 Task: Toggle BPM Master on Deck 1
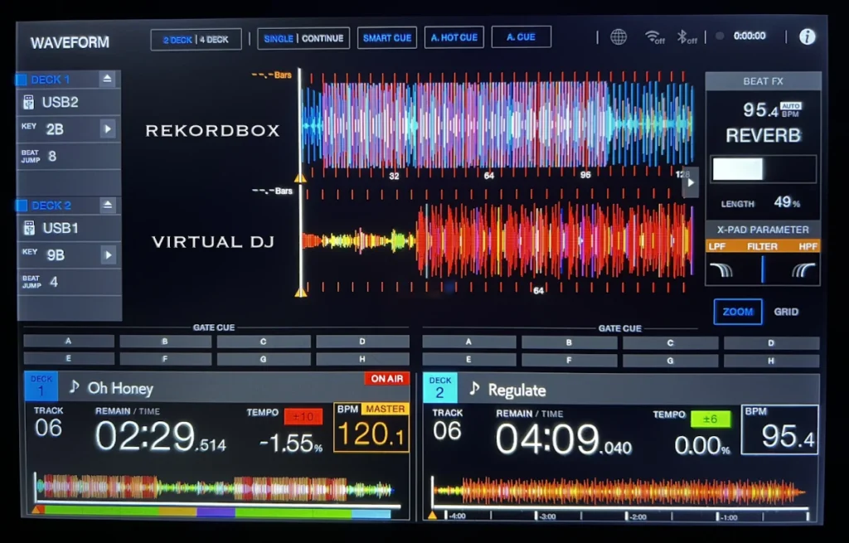tap(385, 409)
